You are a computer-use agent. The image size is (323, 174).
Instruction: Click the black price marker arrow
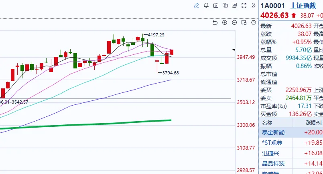pos(234,50)
